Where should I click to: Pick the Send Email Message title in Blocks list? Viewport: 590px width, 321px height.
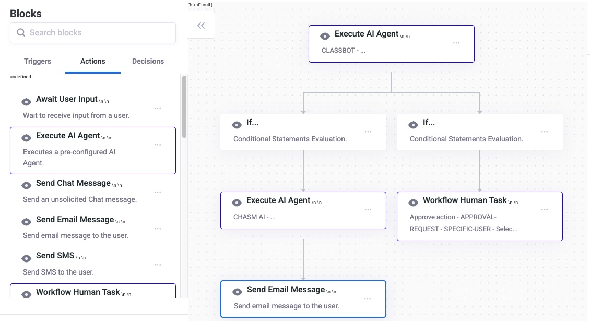[x=75, y=219]
